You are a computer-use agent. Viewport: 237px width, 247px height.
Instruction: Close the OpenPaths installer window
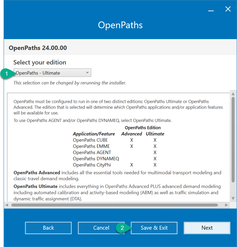(x=228, y=9)
